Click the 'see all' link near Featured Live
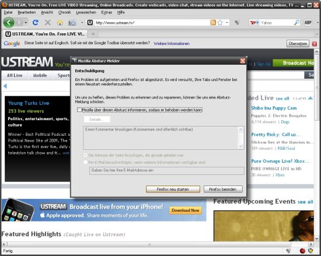 click(282, 99)
